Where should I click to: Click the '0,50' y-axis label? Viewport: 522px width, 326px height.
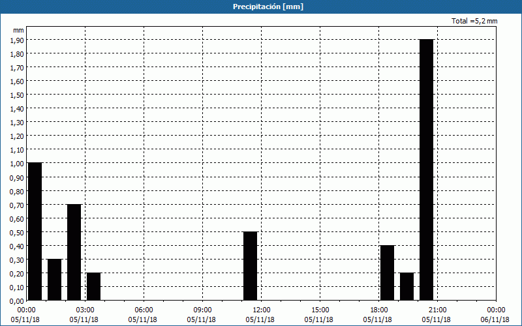point(17,233)
